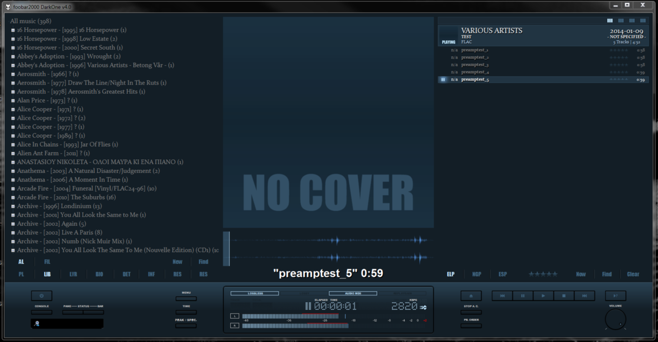This screenshot has height=342, width=658.
Task: Skip to the next track
Action: click(584, 296)
